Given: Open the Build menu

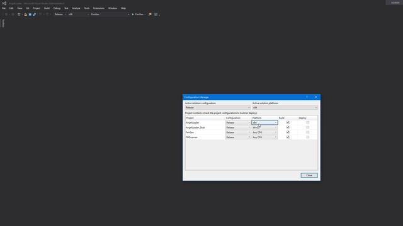Looking at the screenshot, I should [47, 8].
